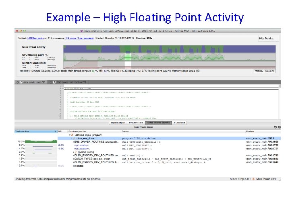This screenshot has height=217, width=290.
Task: Click the 'Main thread activity' label
Action: pyautogui.click(x=34, y=47)
